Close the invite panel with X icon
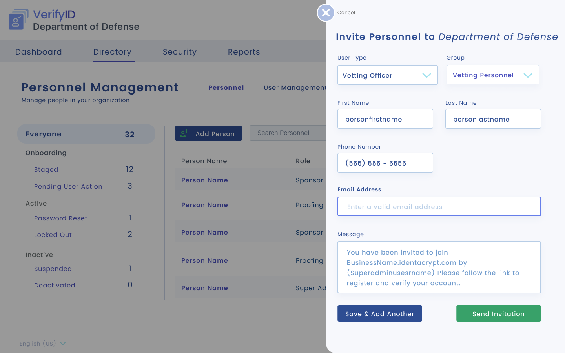565x353 pixels. click(326, 13)
